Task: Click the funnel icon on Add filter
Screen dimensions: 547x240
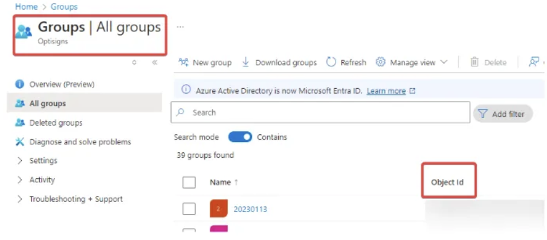Action: coord(482,114)
